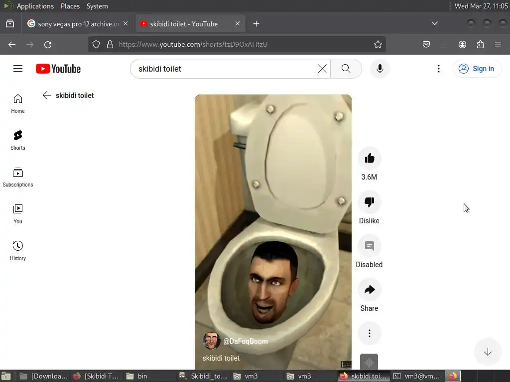Open the System menu
The image size is (510, 382).
click(x=97, y=6)
